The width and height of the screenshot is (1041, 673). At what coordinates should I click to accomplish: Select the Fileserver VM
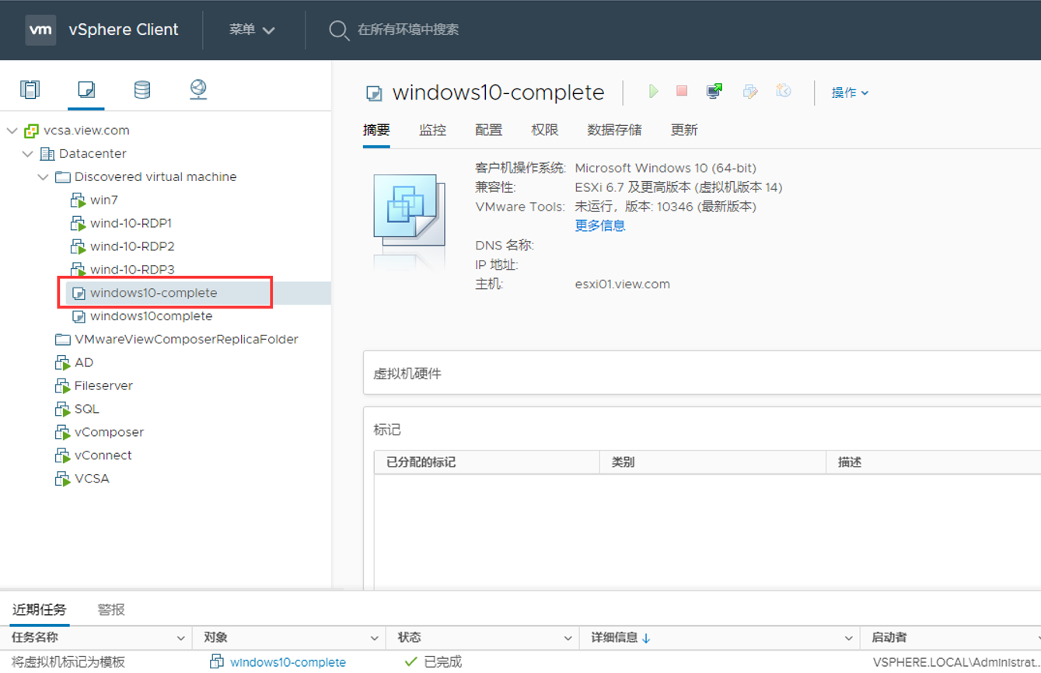coord(103,385)
